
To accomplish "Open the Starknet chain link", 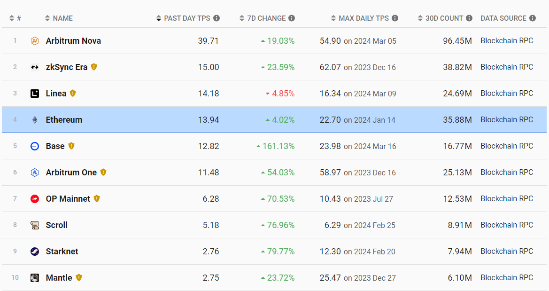I will click(62, 252).
